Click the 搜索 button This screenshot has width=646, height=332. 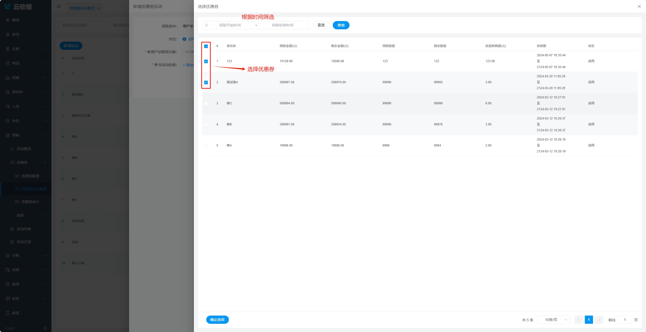[341, 25]
